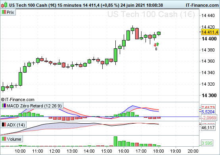Viewport: 220px width, 155px height.
Task: Click the number 8 below signal arrows
Action: tap(156, 49)
